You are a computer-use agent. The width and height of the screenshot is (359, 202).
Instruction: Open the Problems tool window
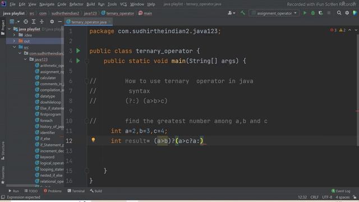[53, 191]
